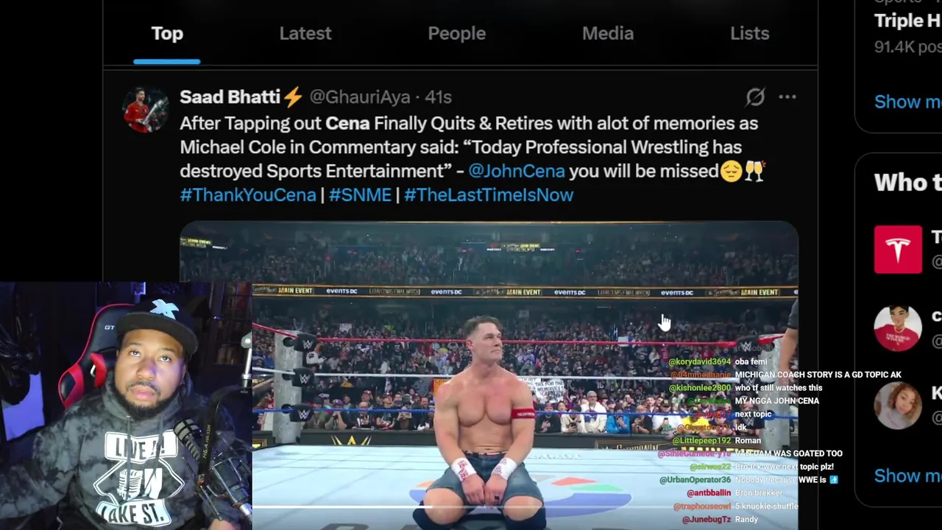
Task: Play the John Cena video thumbnail
Action: coord(489,375)
